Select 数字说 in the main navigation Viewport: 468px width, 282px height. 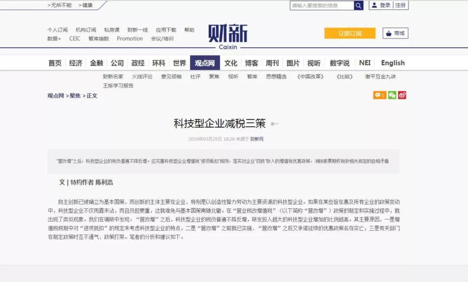(x=339, y=63)
